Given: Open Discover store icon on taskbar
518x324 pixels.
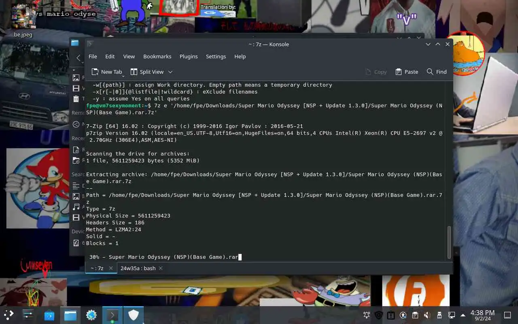Looking at the screenshot, I should coord(49,315).
